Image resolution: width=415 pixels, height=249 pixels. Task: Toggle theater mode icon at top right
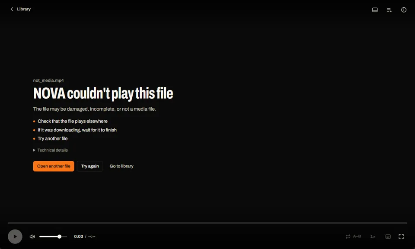(375, 10)
